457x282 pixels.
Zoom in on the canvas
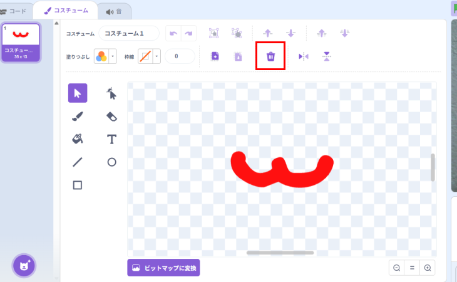click(x=428, y=268)
